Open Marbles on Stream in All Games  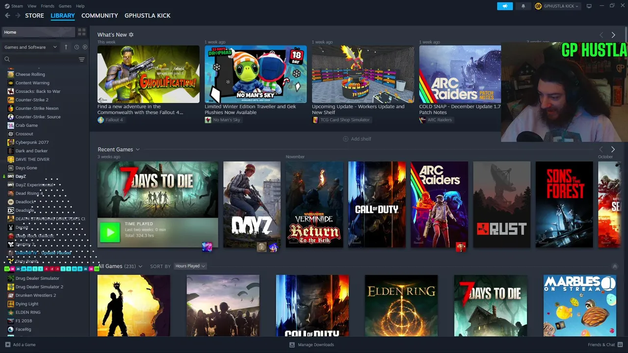tap(580, 305)
